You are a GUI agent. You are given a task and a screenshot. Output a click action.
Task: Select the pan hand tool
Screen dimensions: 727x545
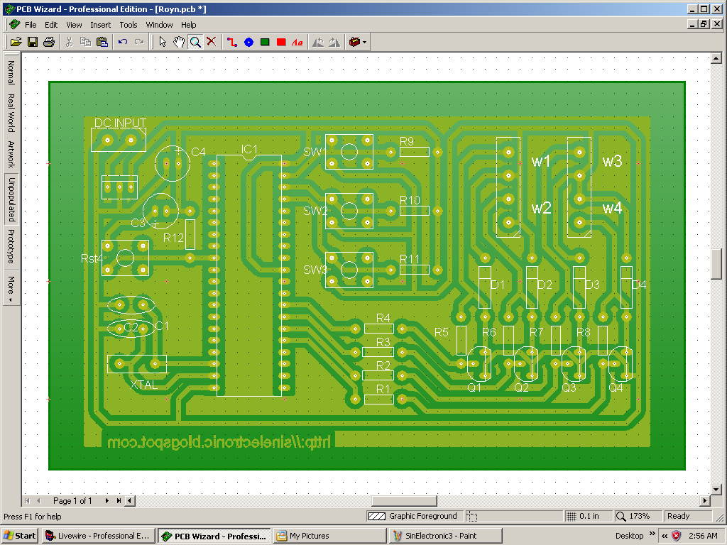pos(179,41)
